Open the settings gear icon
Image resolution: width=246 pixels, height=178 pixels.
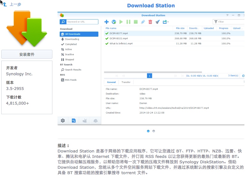[63, 120]
